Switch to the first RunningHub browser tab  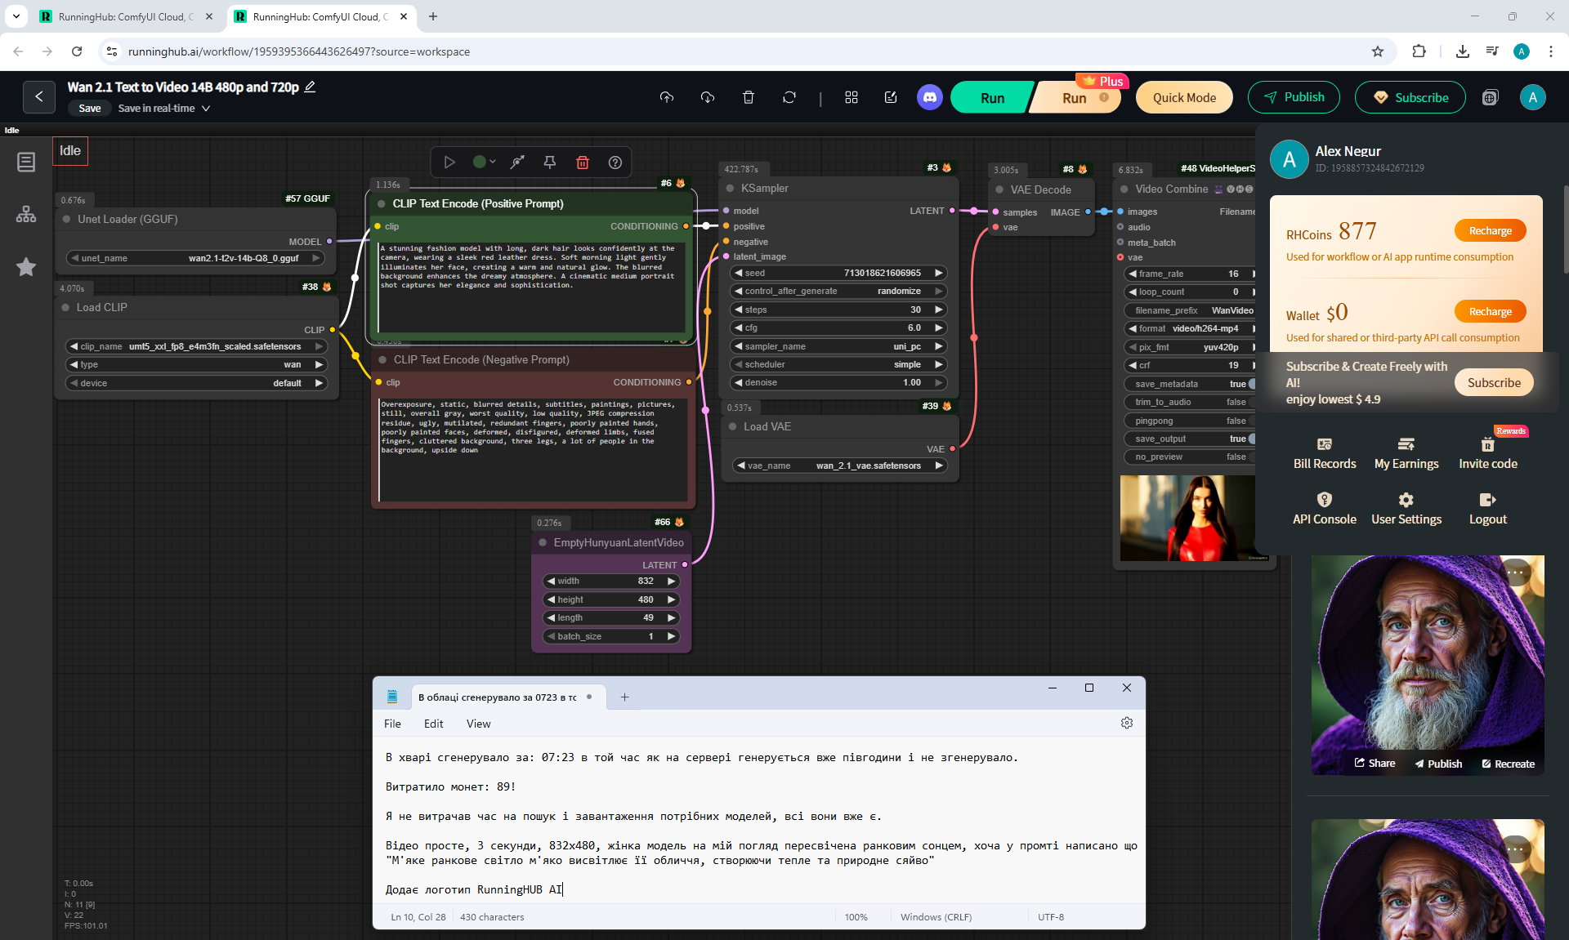click(123, 16)
